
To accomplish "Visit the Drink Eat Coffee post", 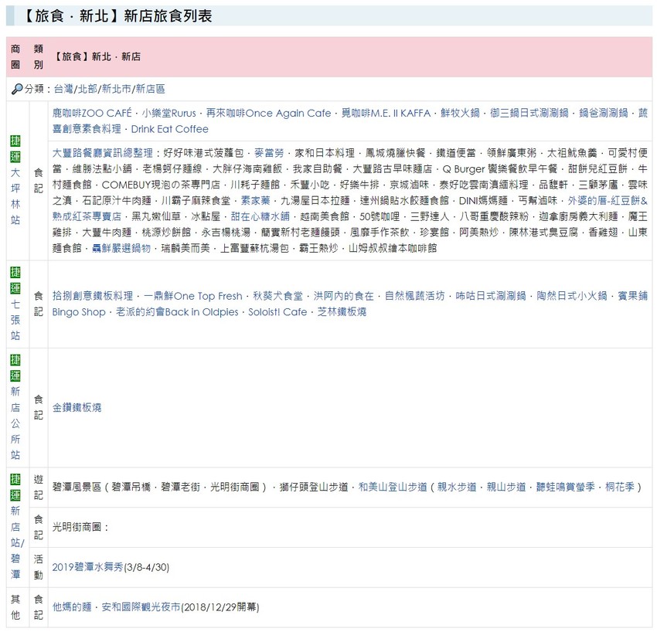I will point(169,129).
